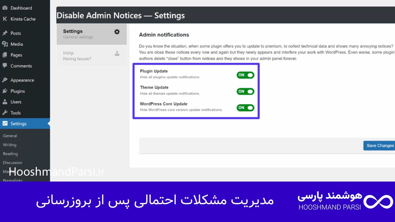Click the gear icon on Settings tab
This screenshot has height=222, width=395.
[117, 32]
